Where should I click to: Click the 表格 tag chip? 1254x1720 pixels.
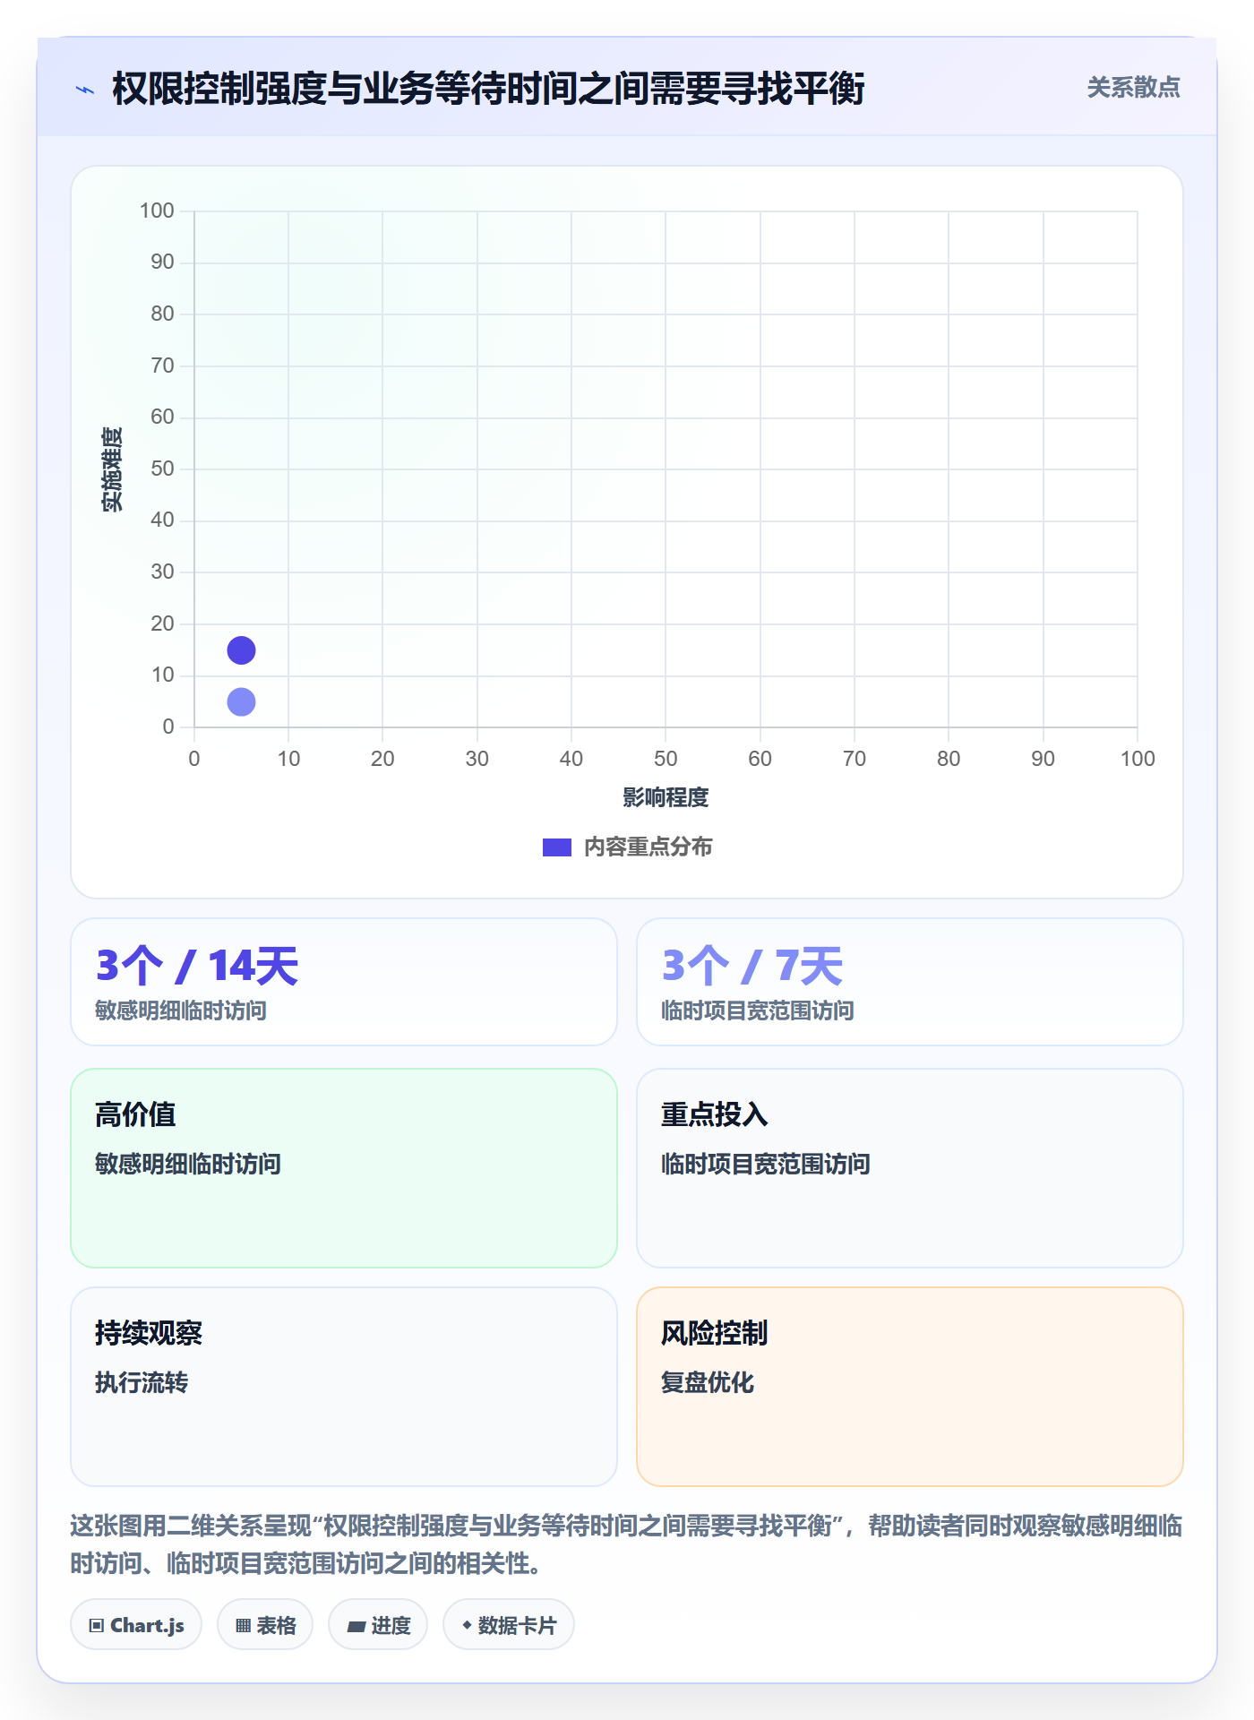265,1625
